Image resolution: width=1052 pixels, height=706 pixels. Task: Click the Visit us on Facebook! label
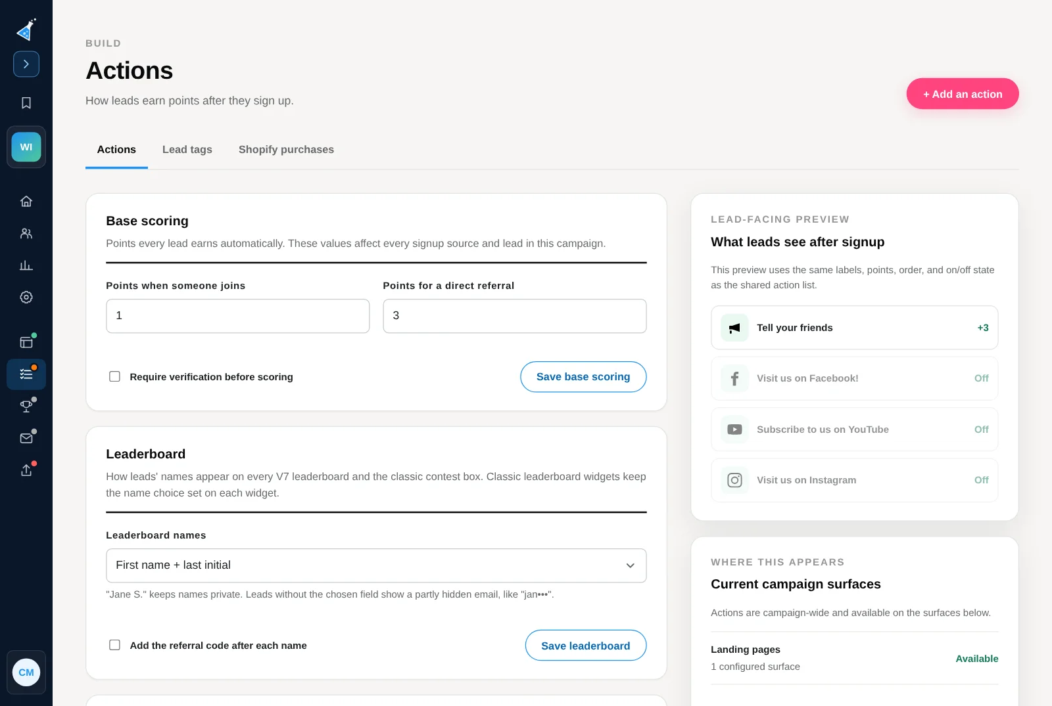pyautogui.click(x=807, y=378)
